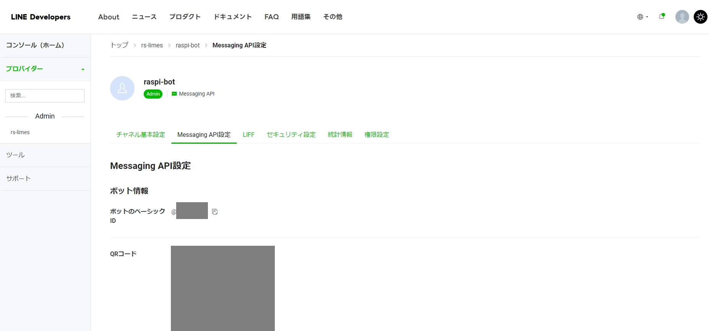
Task: Open the globe language selector
Action: 642,17
